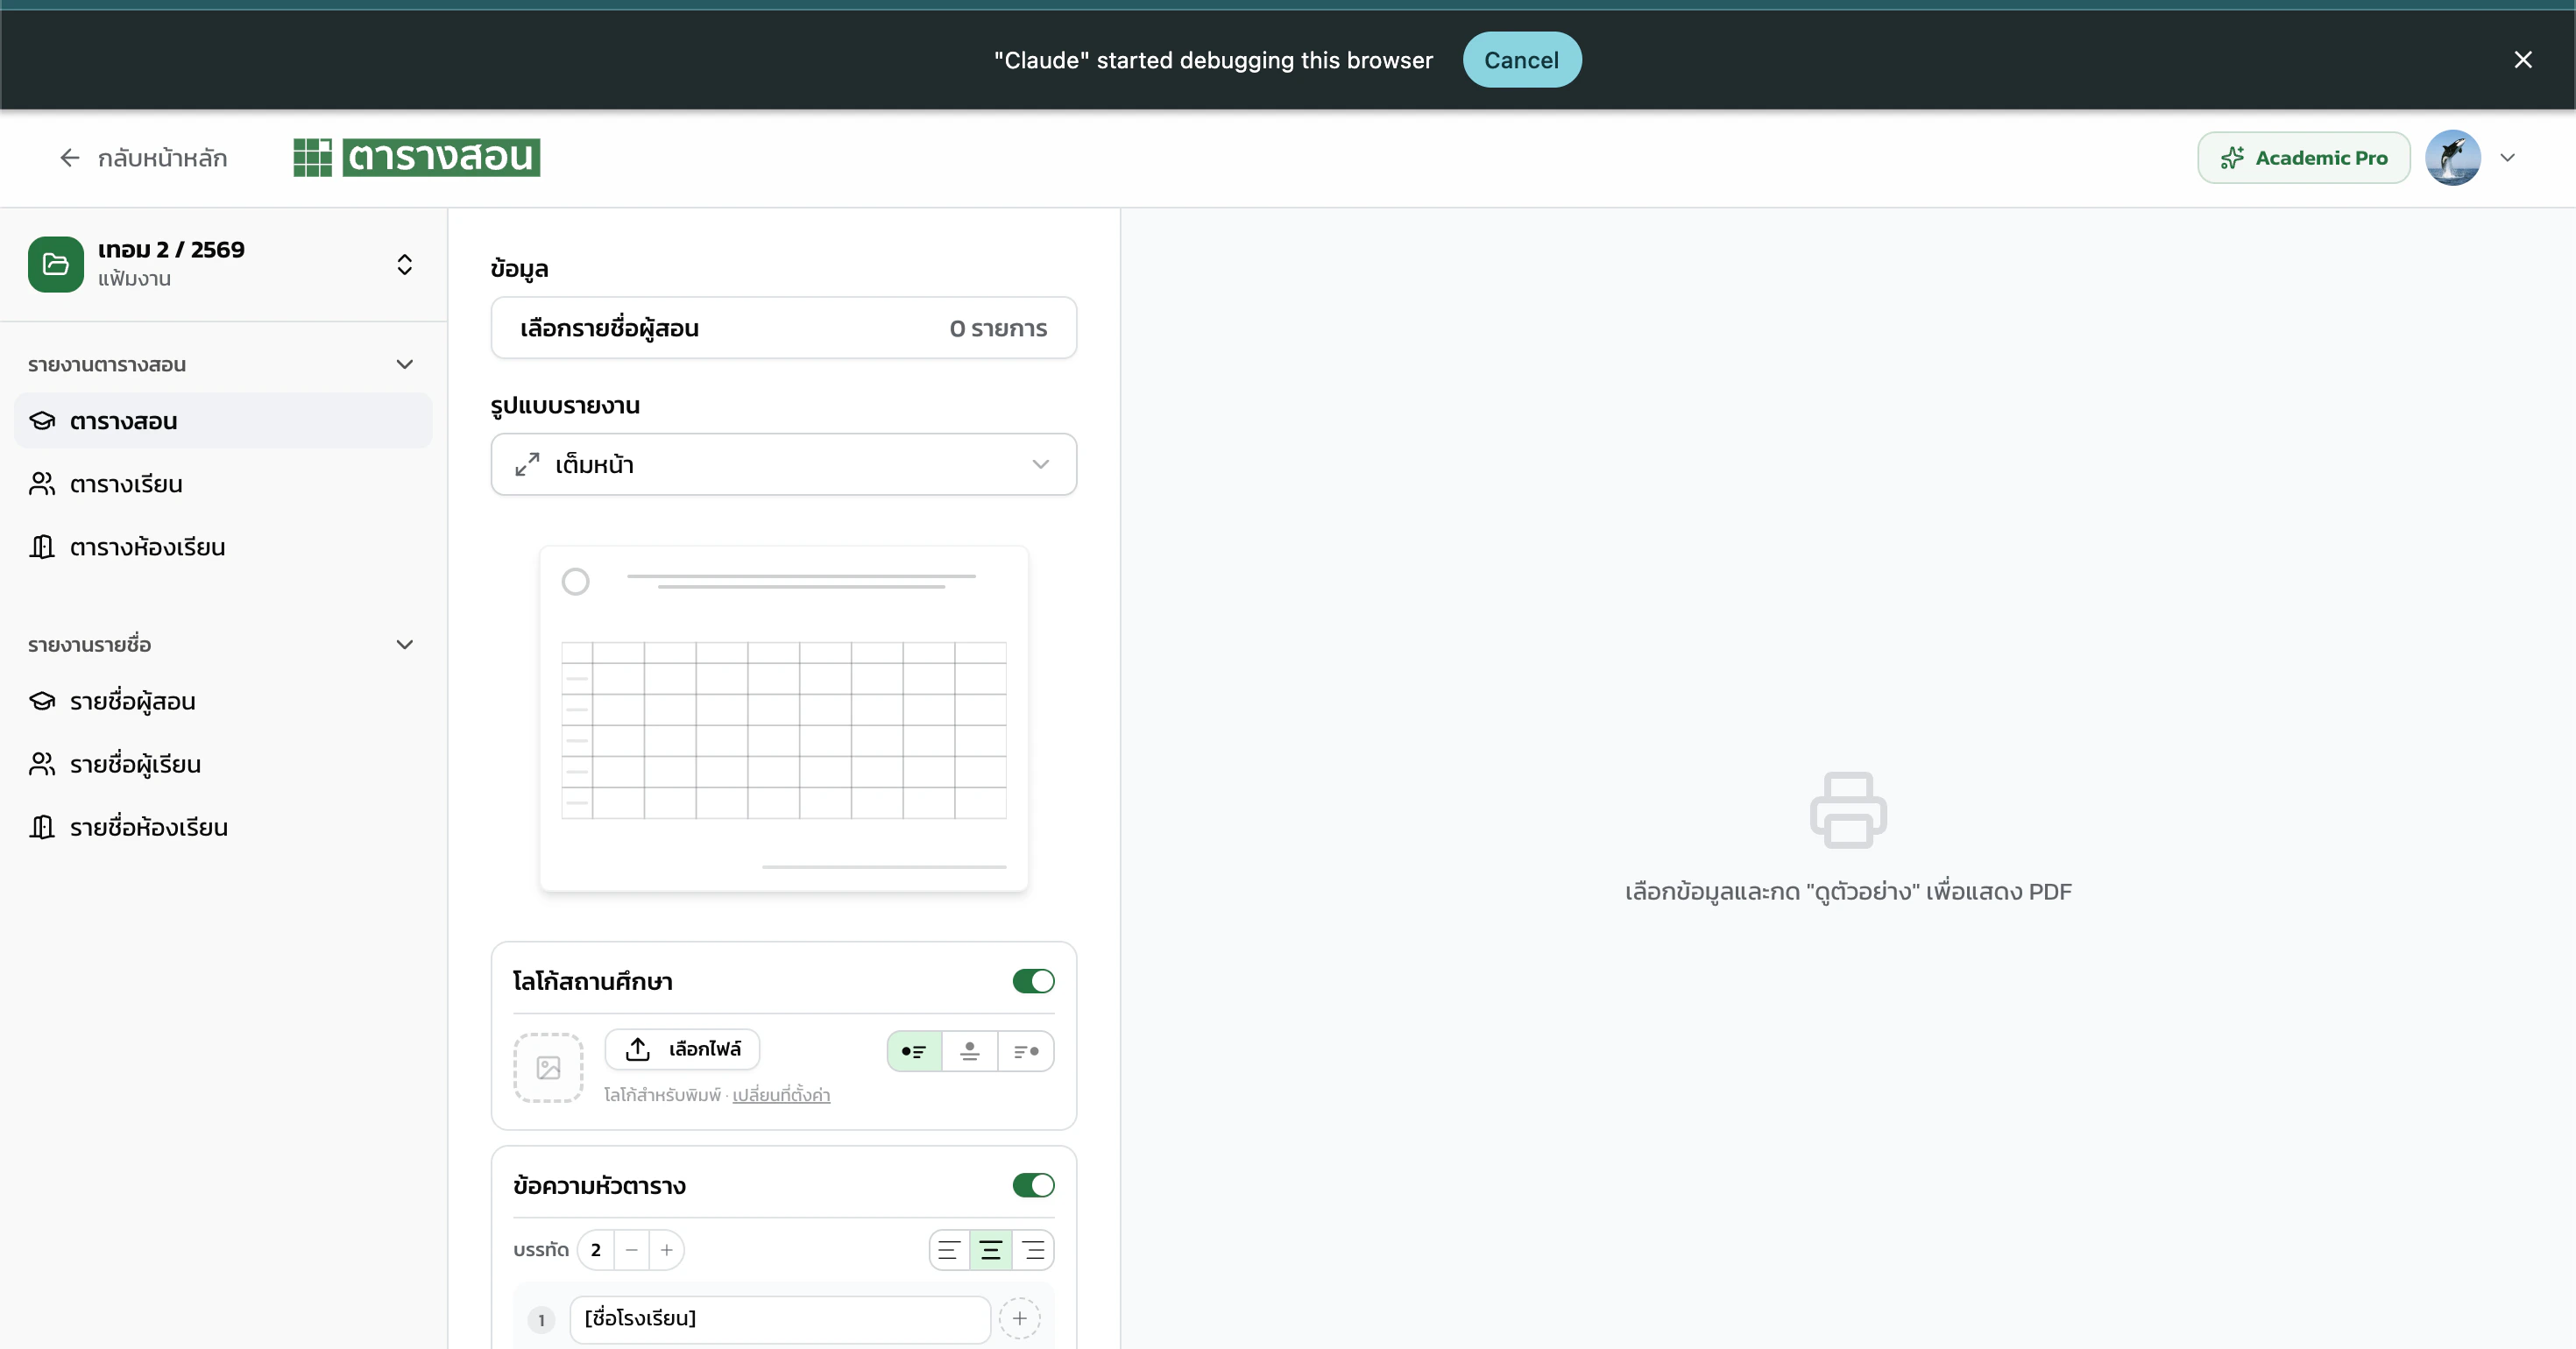This screenshot has width=2576, height=1349.
Task: Collapse the รายงานรายชื่อ section
Action: point(404,644)
